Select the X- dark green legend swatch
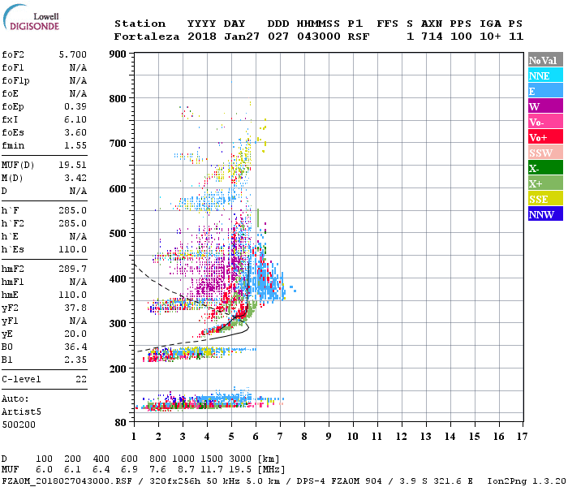The image size is (568, 487). pos(545,168)
